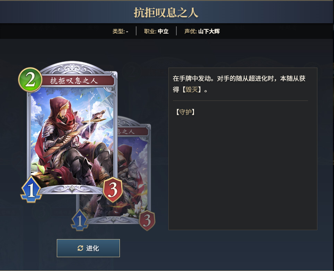Click the 职业 中立 class label
The width and height of the screenshot is (334, 271).
pyautogui.click(x=156, y=31)
